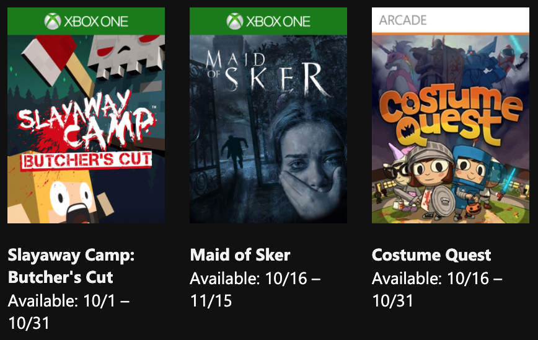
Task: Select the XBOX ONE banner text above Maid of Sker
Action: click(278, 21)
